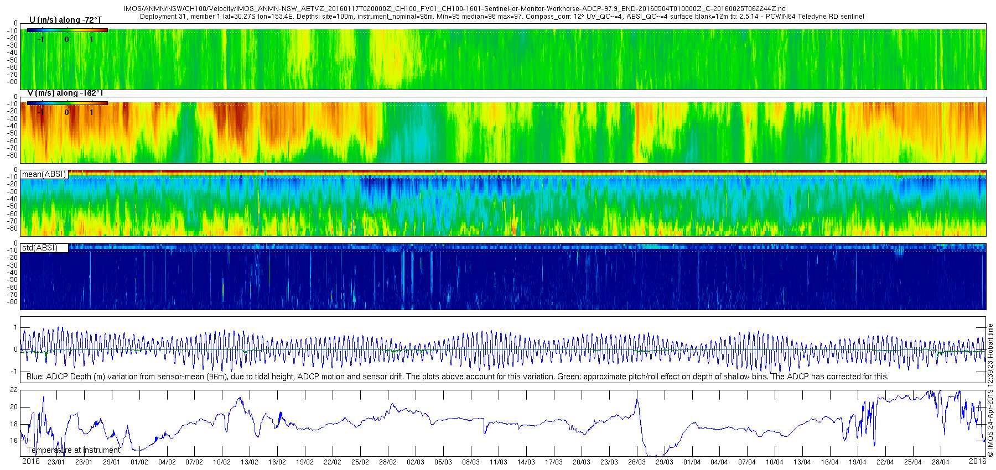Click the '-60' depth tick of the std(ABSI) panel
The height and width of the screenshot is (470, 996).
click(13, 288)
